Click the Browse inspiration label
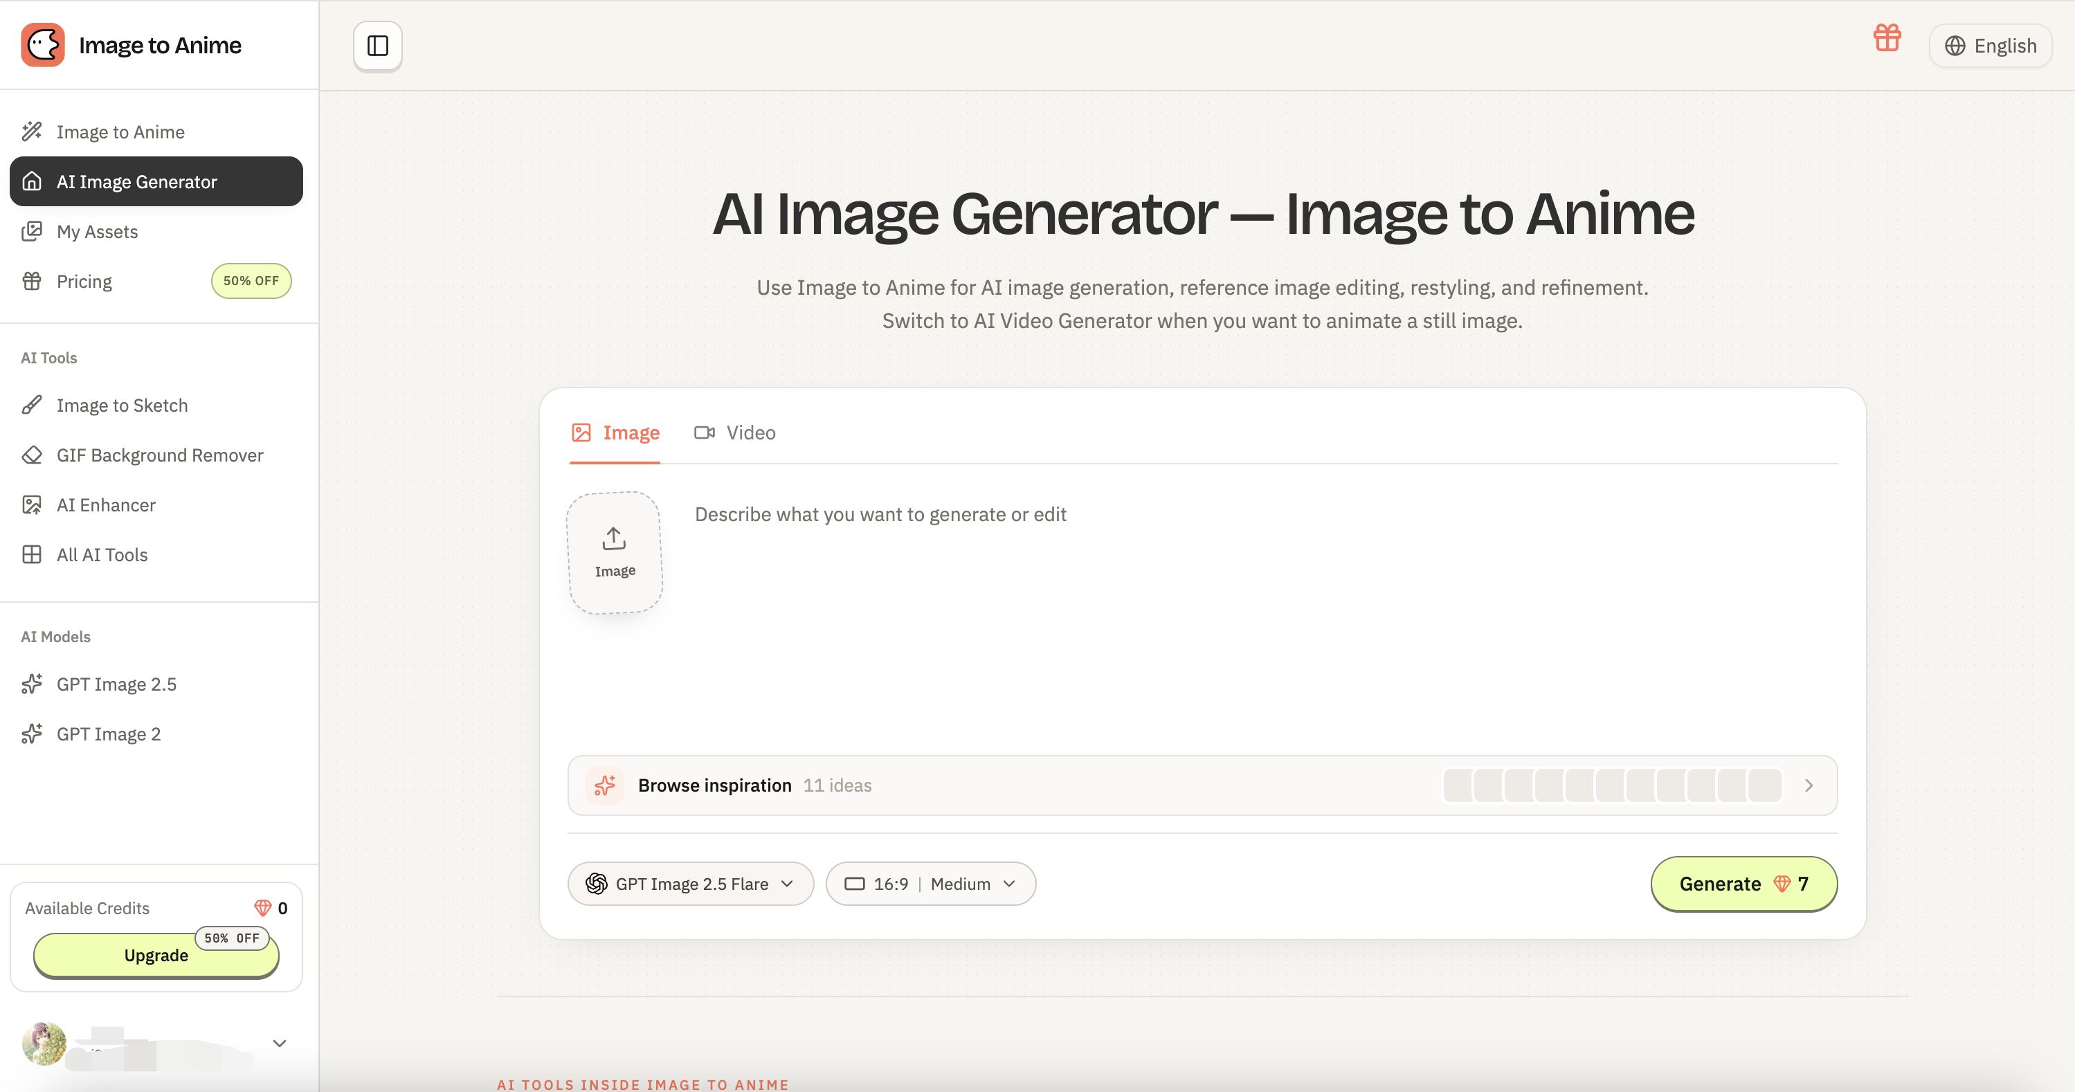Viewport: 2075px width, 1092px height. click(714, 785)
